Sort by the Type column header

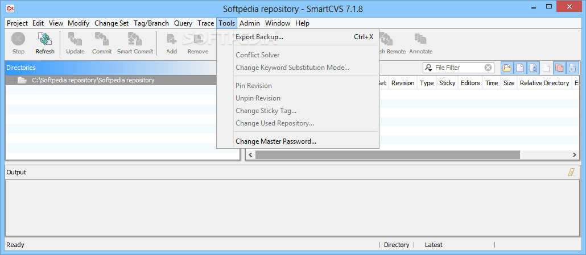point(427,83)
